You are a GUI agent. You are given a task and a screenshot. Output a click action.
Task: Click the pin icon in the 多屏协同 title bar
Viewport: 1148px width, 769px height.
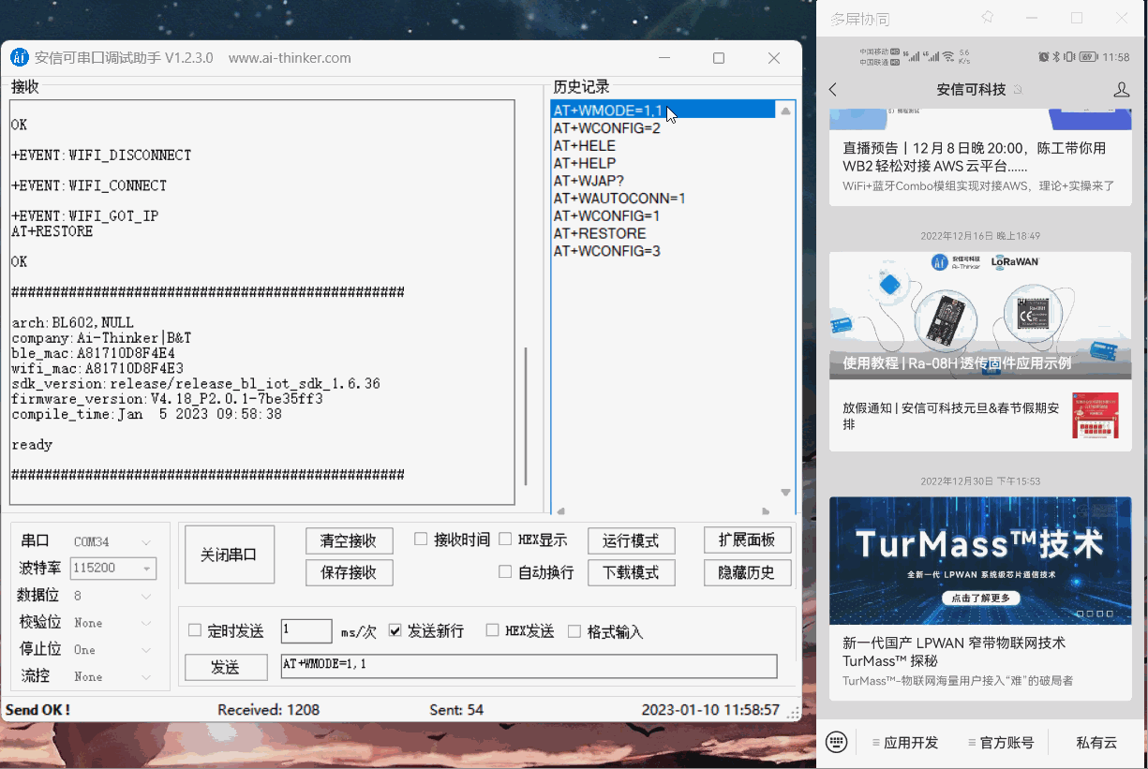[988, 17]
